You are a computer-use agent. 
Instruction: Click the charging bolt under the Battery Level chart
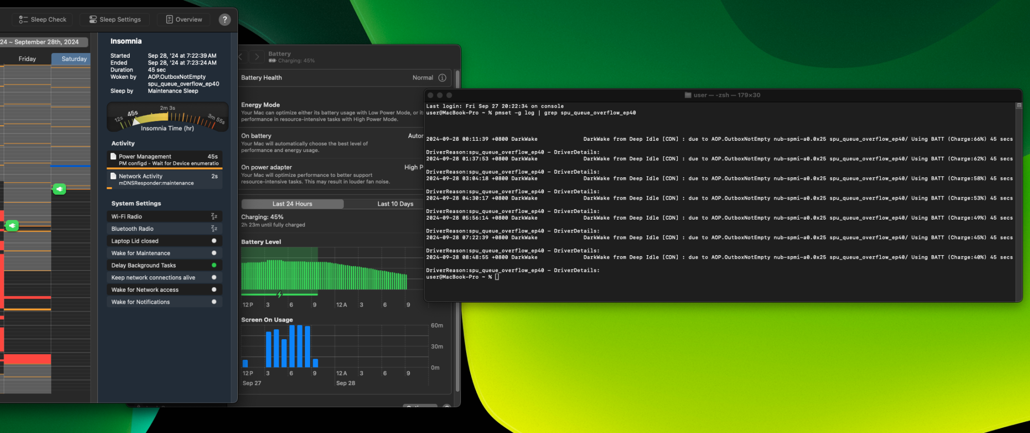[x=280, y=294]
